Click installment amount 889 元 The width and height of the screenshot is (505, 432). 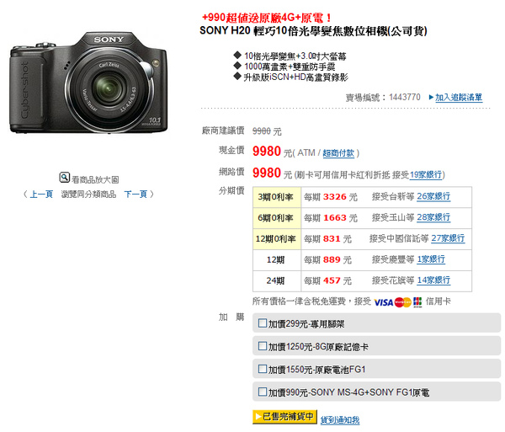[338, 260]
